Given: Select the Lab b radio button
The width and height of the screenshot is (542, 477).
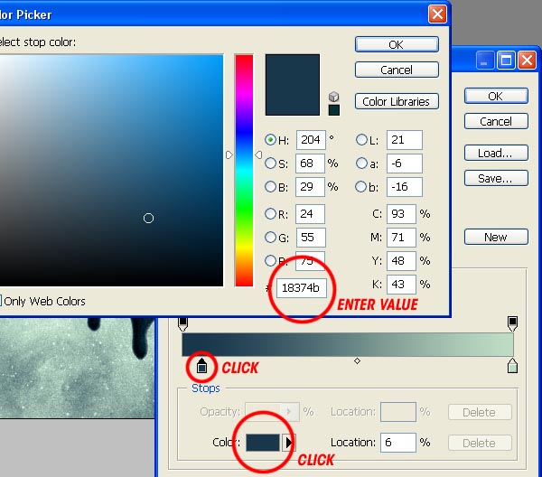Looking at the screenshot, I should (x=360, y=187).
